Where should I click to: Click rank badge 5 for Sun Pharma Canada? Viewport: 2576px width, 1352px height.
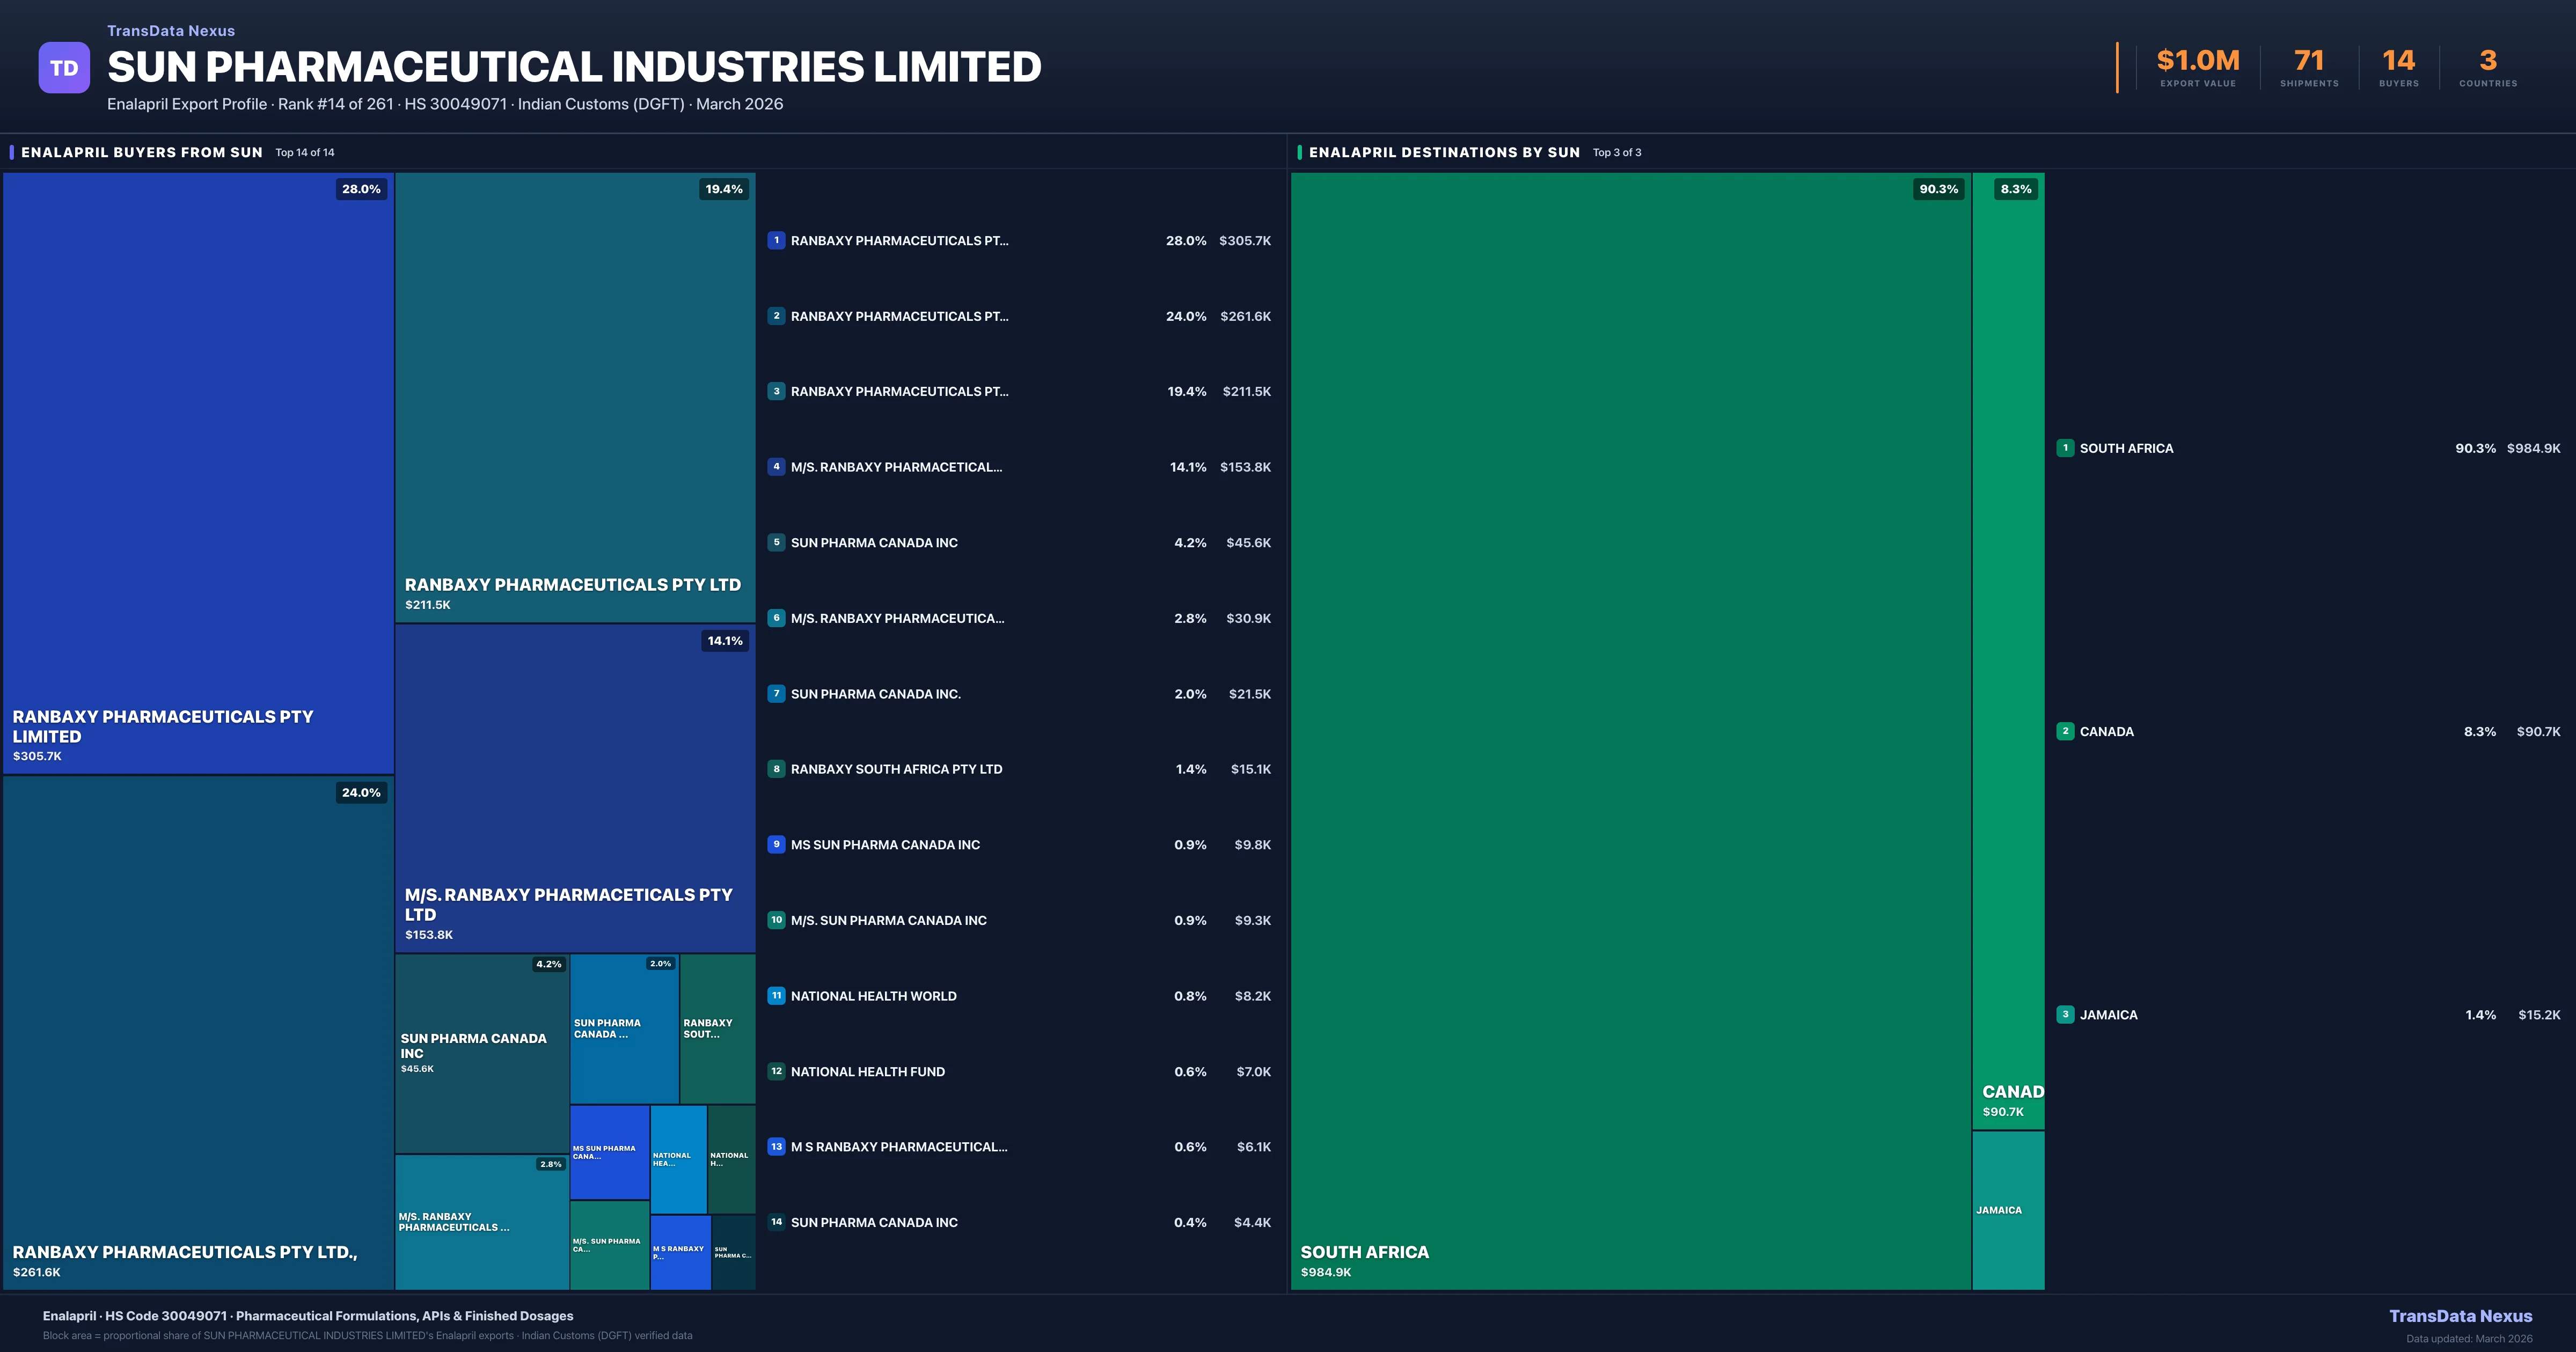(x=776, y=542)
